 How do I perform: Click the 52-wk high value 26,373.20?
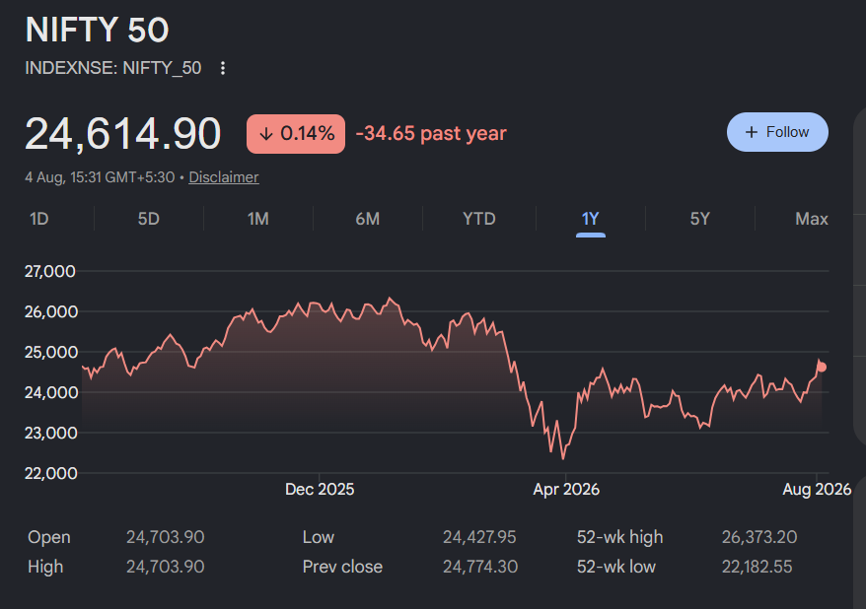coord(759,537)
